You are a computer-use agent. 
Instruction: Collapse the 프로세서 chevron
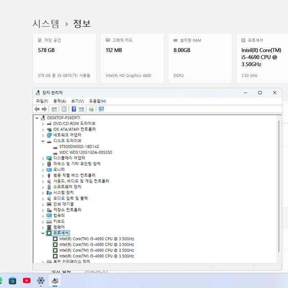click(x=43, y=233)
